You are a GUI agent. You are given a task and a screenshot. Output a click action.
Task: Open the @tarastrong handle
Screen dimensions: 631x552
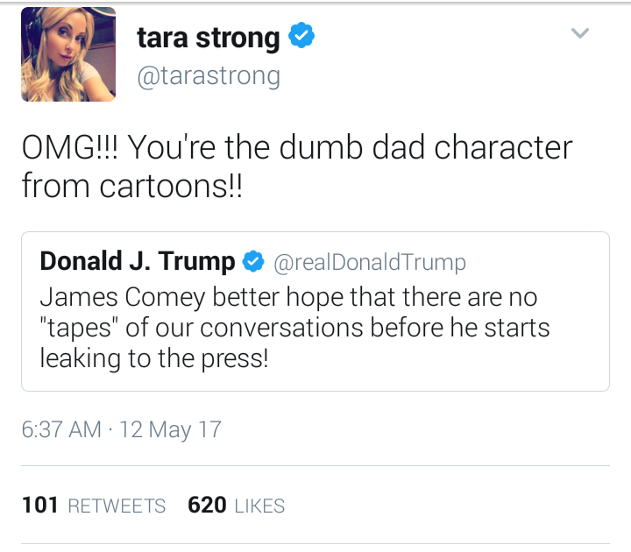(x=209, y=76)
